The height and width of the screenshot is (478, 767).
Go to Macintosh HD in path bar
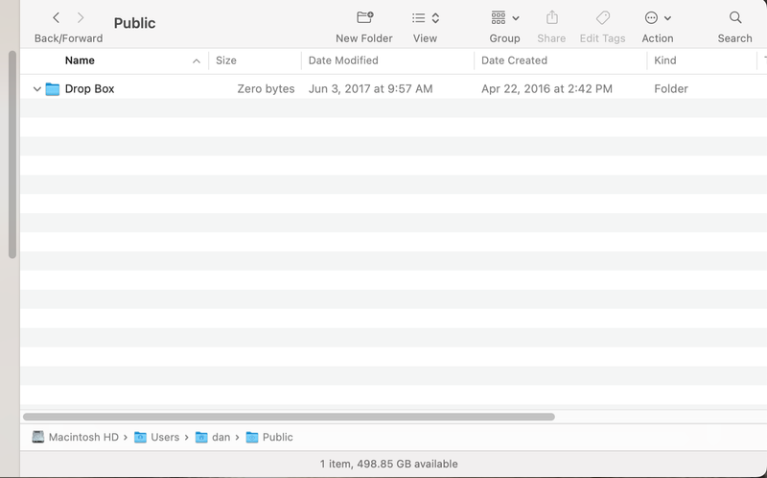(75, 437)
